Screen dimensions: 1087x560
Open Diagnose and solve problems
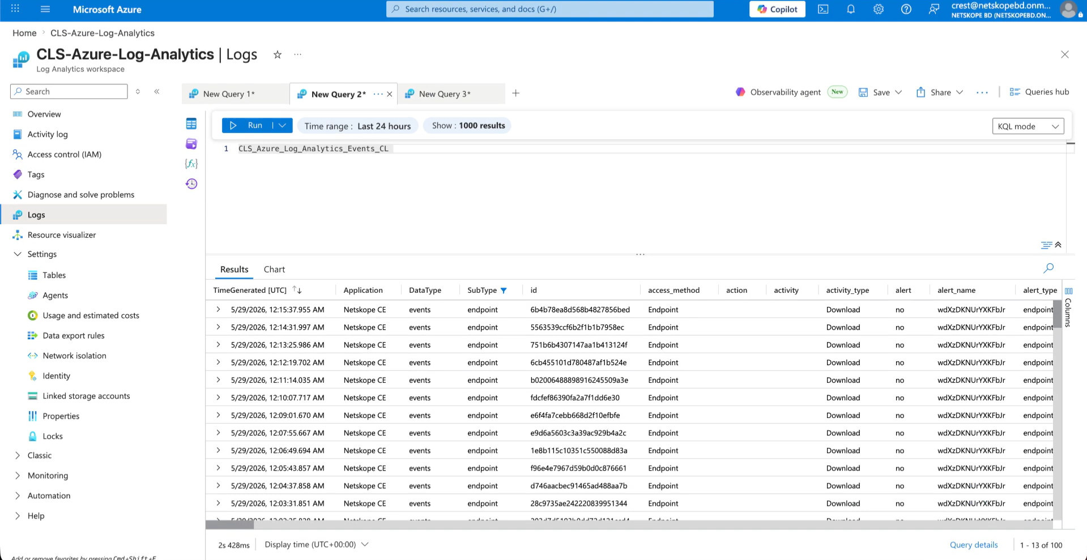click(81, 194)
